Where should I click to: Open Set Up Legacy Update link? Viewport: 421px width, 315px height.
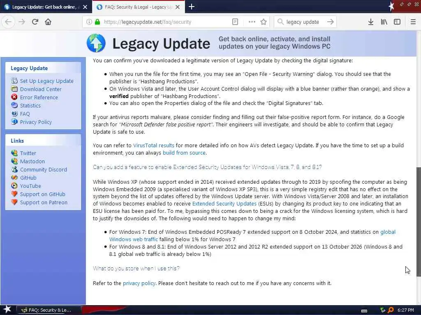(x=46, y=81)
